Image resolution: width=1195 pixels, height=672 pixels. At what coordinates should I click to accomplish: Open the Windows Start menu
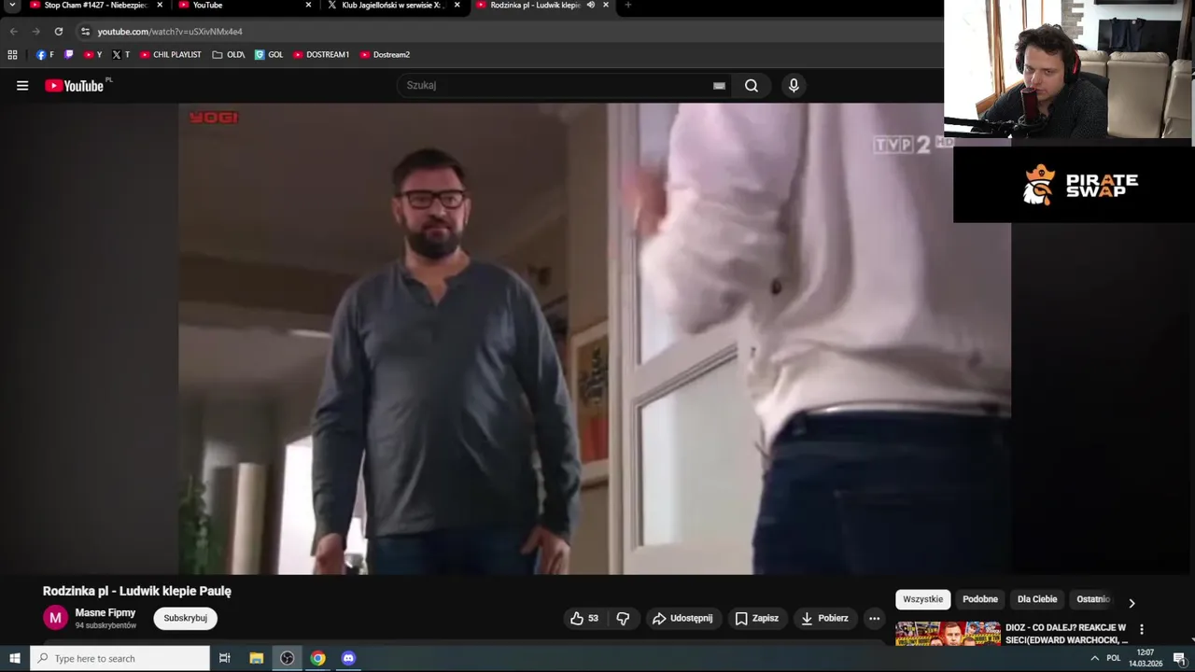(15, 658)
